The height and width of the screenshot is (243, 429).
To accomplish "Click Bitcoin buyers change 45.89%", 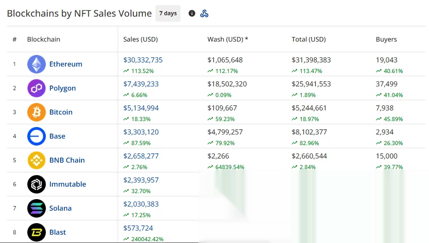I will tap(393, 119).
